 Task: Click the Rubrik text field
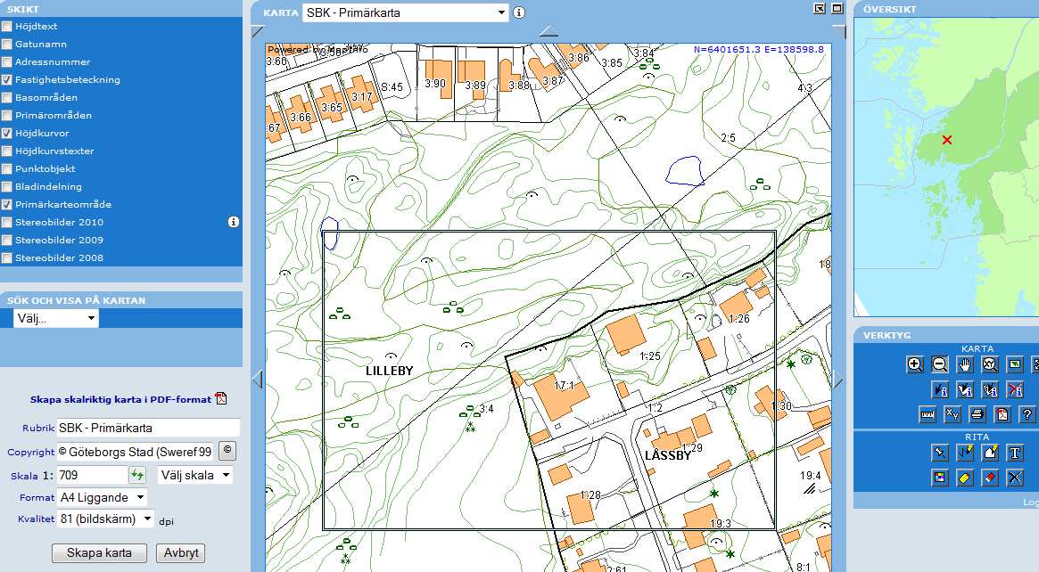(x=148, y=428)
